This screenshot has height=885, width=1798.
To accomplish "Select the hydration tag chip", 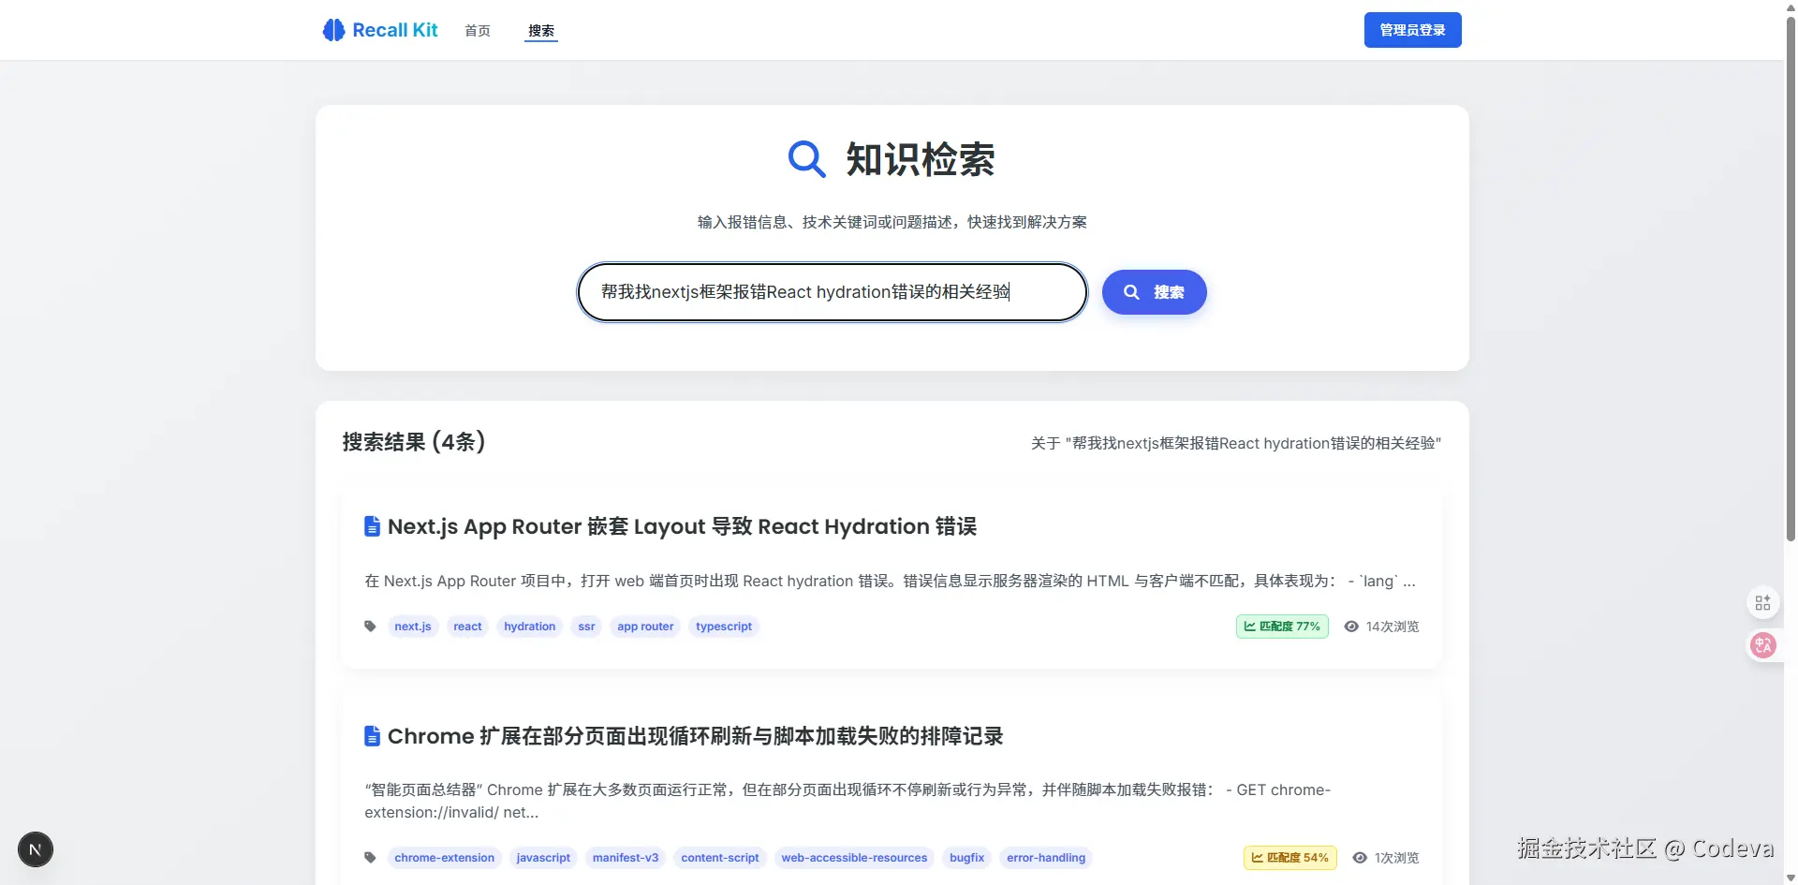I will point(529,626).
